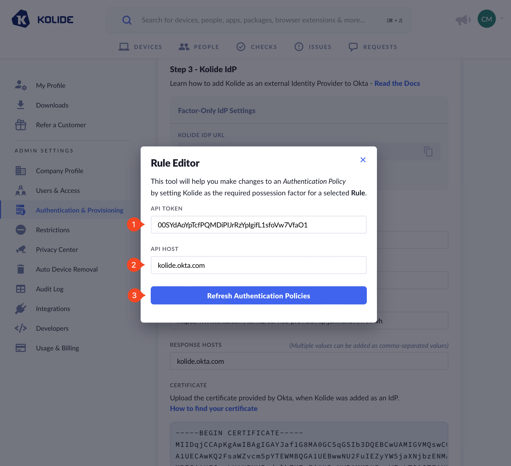Expand the CM user avatar menu arrow
511x466 pixels.
(502, 18)
